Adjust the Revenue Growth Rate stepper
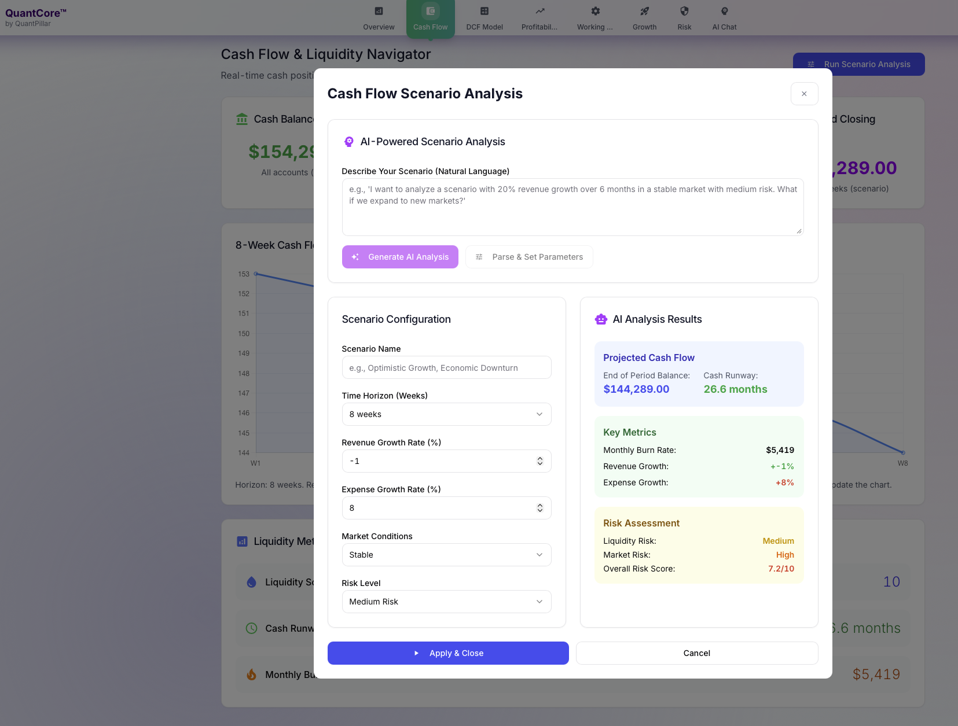 coord(539,461)
